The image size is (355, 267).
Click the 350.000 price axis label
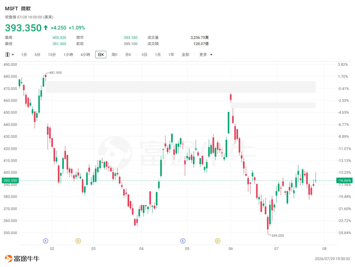pos(10,233)
